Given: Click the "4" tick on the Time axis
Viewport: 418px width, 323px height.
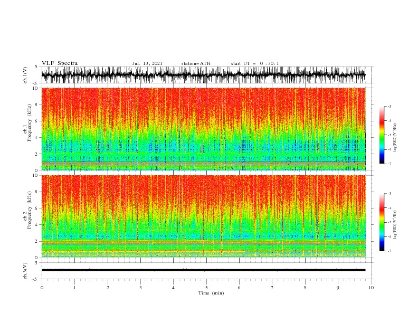Looking at the screenshot, I should coord(173,288).
